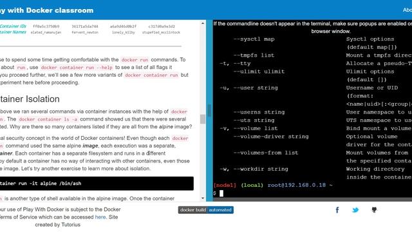Click container ID 'a6a9d46d0b2f'
The height and width of the screenshot is (232, 412).
[x=123, y=26]
